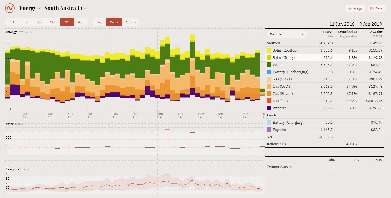Click the OpenNEM logo icon
The width and height of the screenshot is (391, 198).
click(10, 8)
